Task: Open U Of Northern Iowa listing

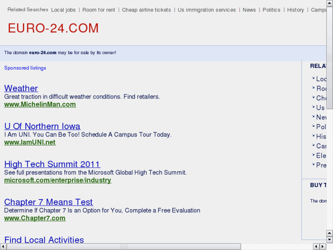Action: click(42, 126)
